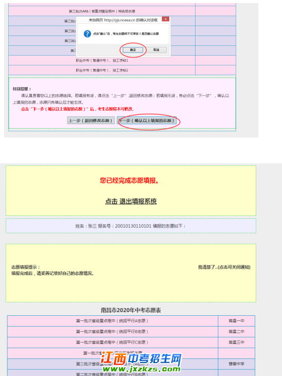
Task: Select the 南昌二中 table cell
Action: click(237, 332)
